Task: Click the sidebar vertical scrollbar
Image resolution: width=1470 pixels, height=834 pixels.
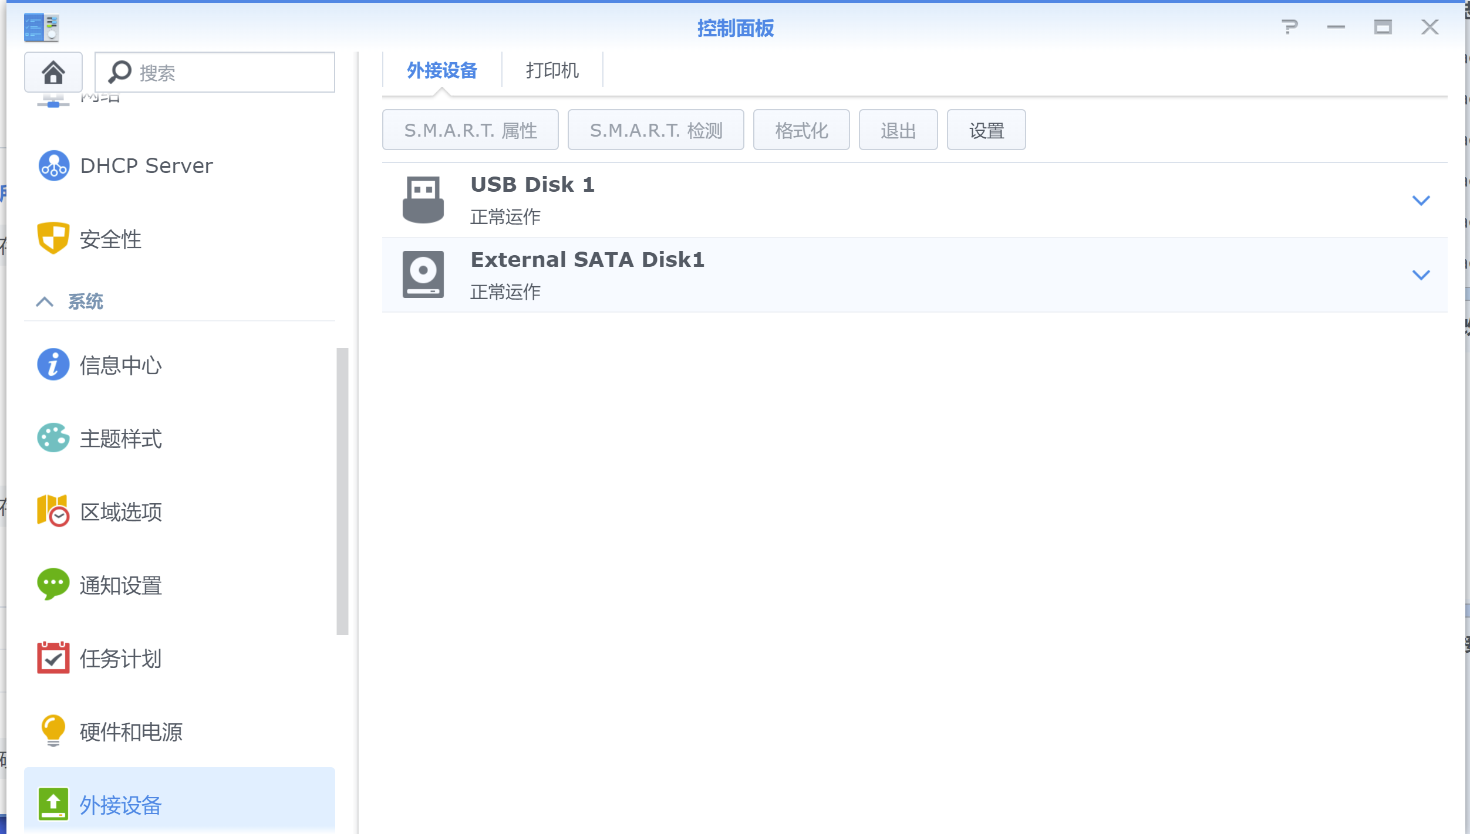Action: tap(342, 491)
